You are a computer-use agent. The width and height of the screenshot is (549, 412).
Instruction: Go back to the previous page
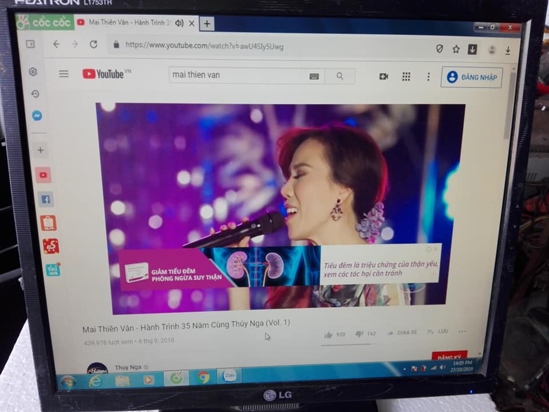coord(56,44)
